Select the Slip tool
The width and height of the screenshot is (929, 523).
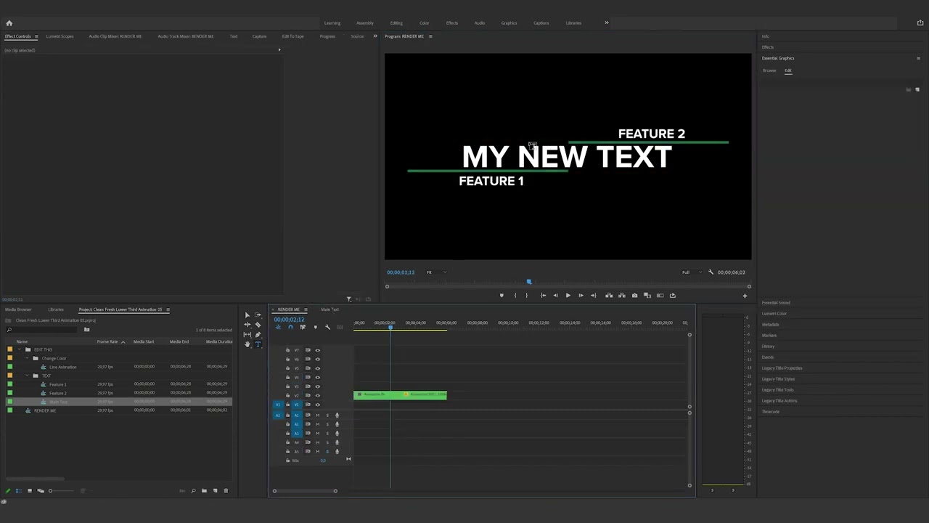pos(247,335)
